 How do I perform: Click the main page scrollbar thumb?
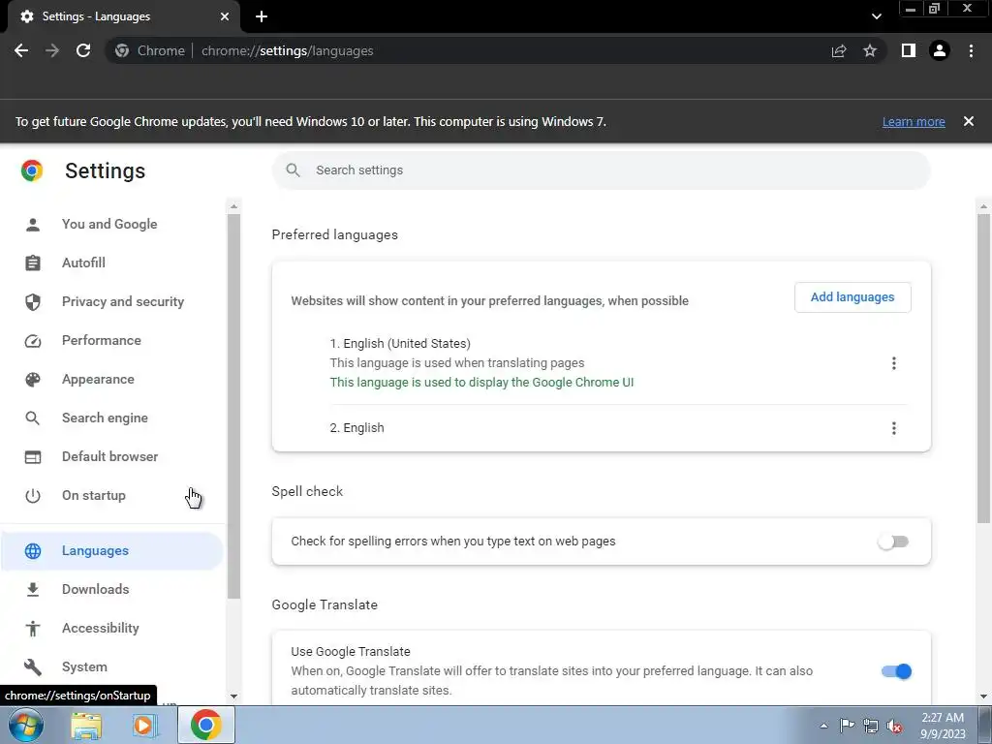click(x=983, y=368)
